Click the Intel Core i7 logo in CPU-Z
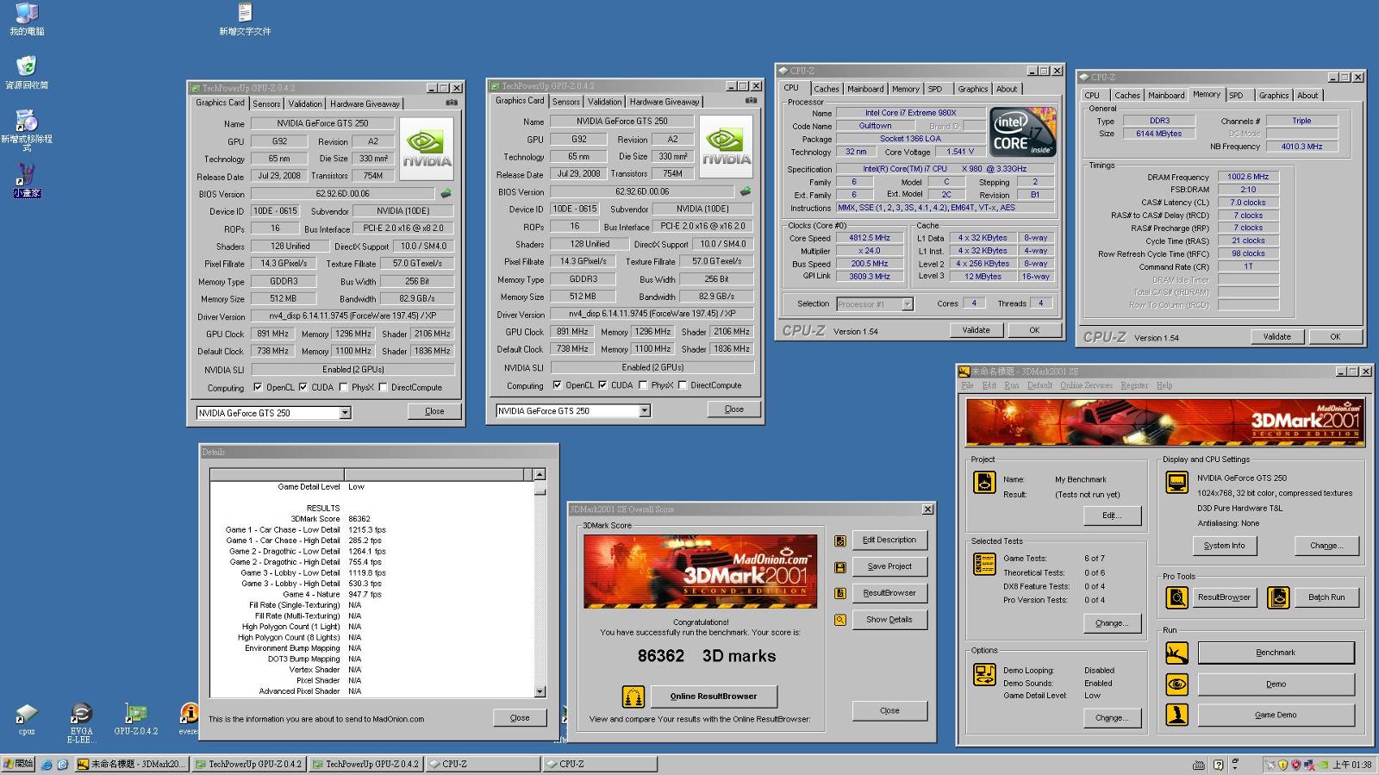Viewport: 1379px width, 775px height. tap(1022, 131)
